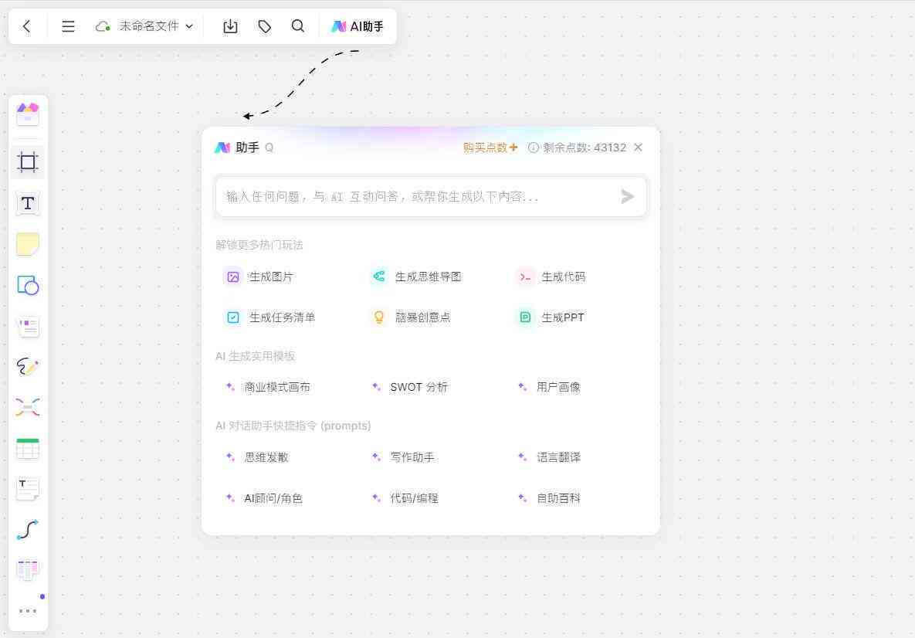Image resolution: width=915 pixels, height=638 pixels.
Task: Open the templates icon in sidebar
Action: tap(28, 114)
